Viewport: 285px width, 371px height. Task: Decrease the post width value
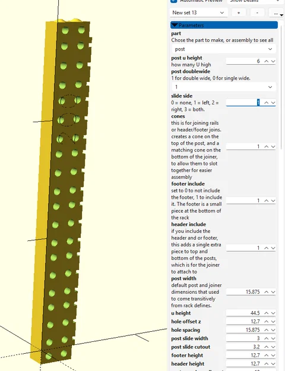click(273, 291)
